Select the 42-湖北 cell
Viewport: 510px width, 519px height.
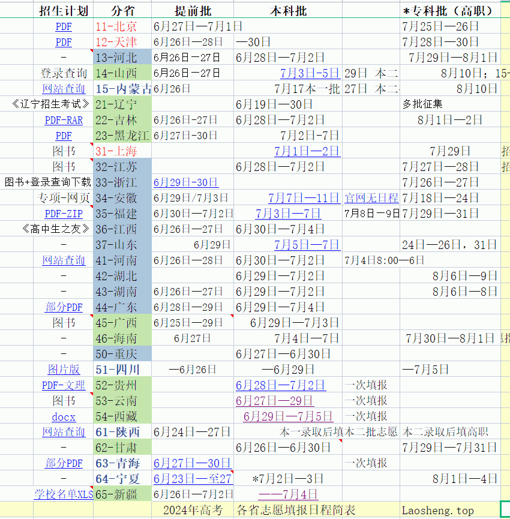click(122, 276)
